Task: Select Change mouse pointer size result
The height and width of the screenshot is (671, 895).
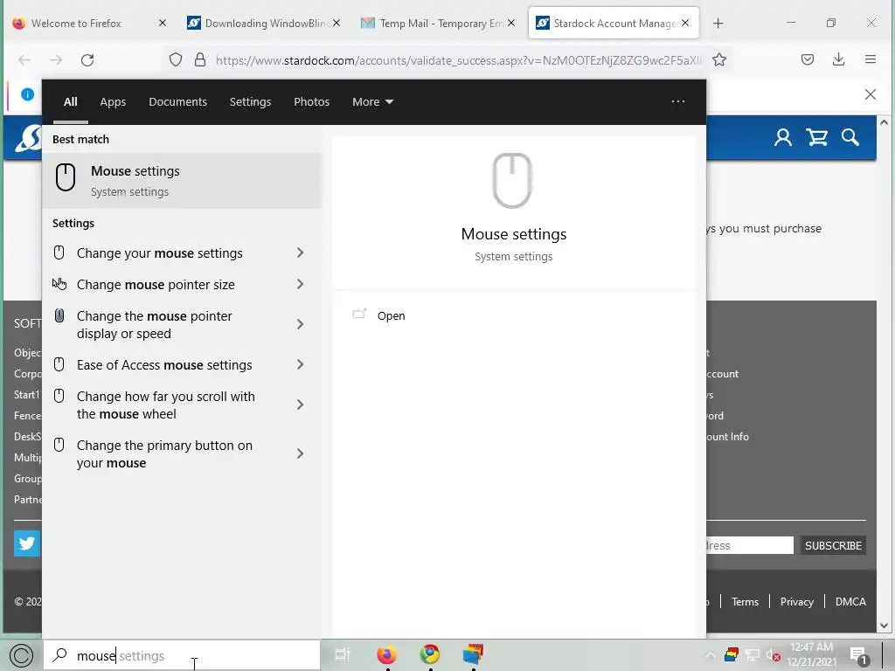Action: [156, 284]
